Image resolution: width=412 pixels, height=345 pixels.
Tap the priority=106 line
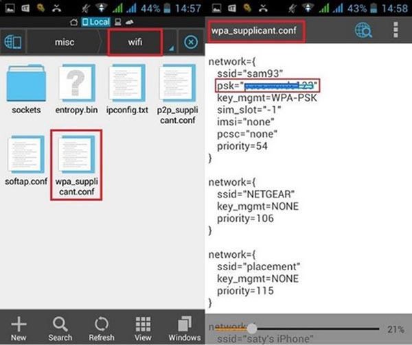pyautogui.click(x=245, y=218)
